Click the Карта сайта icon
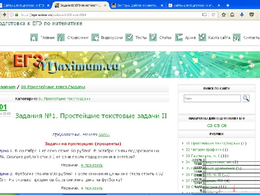 [x=201, y=38]
